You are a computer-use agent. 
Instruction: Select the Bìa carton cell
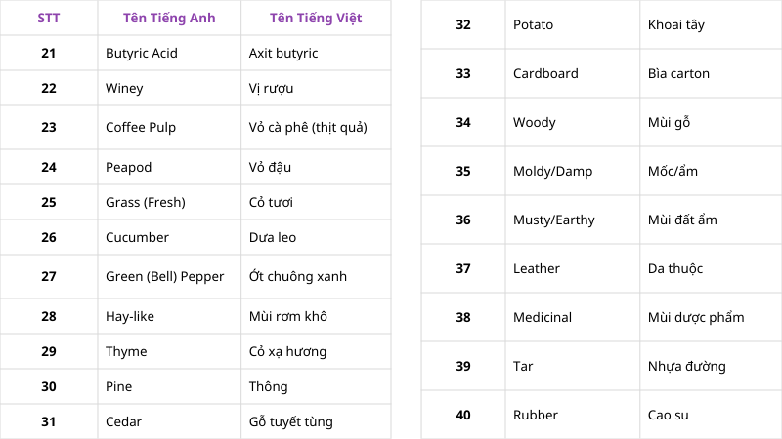pos(678,73)
